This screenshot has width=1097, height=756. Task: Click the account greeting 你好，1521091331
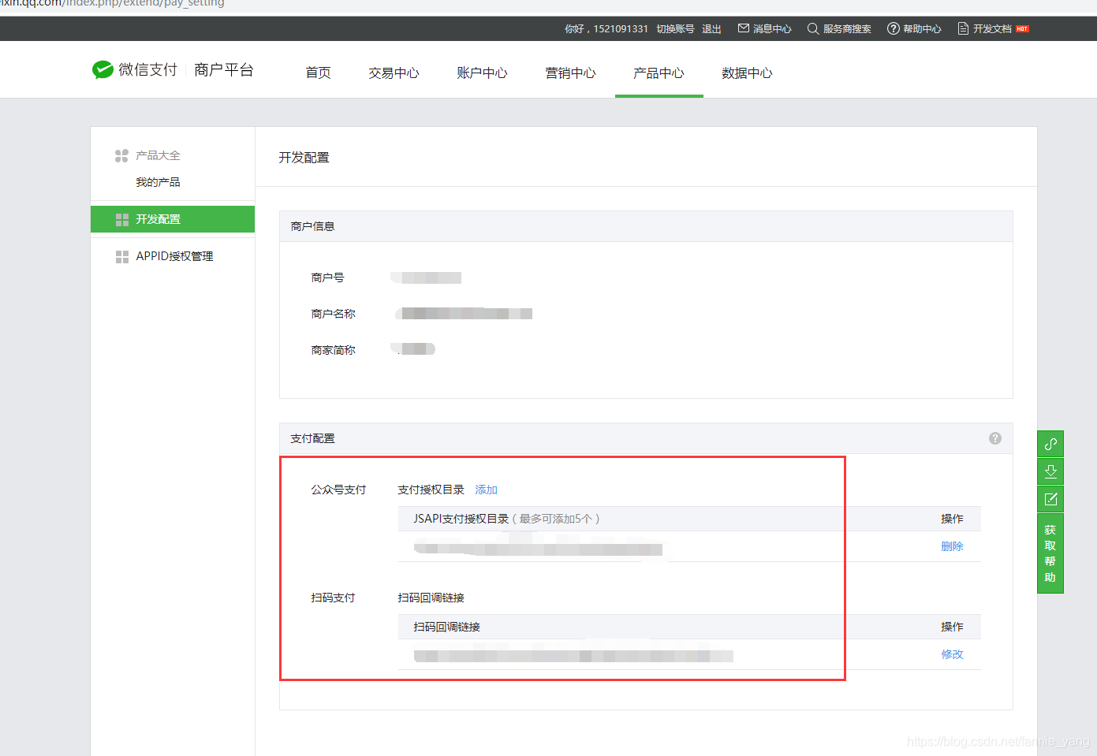pyautogui.click(x=606, y=29)
